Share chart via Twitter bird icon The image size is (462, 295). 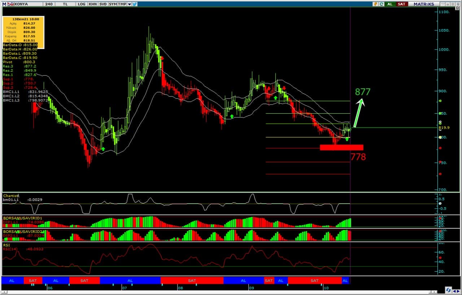tap(135, 4)
